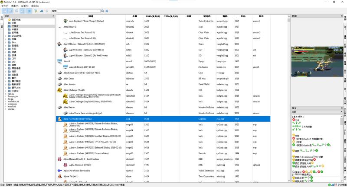The image size is (347, 187).
Task: Select the After Burner II row
Action: tap(163, 27)
